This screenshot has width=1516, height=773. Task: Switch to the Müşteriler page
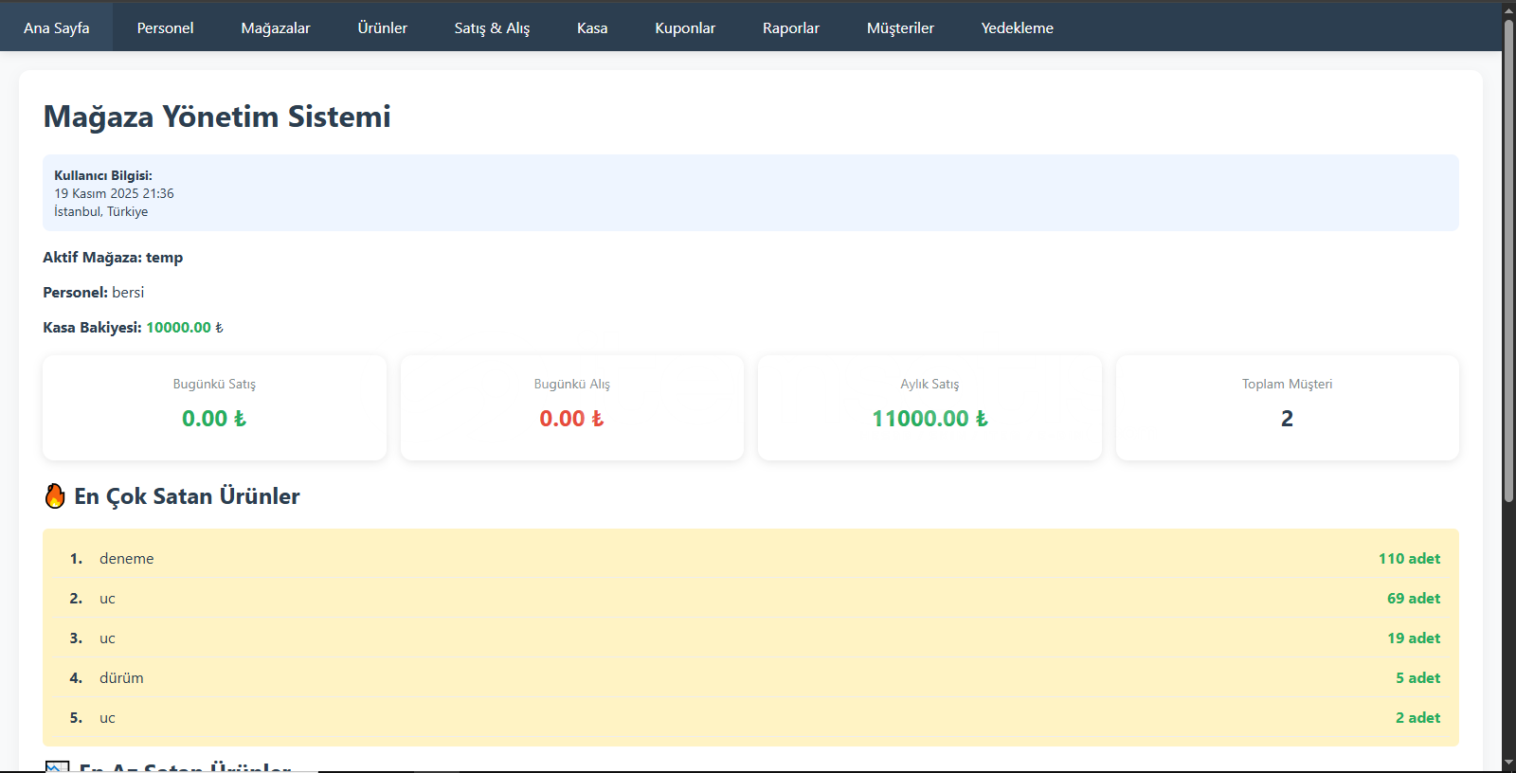point(900,27)
